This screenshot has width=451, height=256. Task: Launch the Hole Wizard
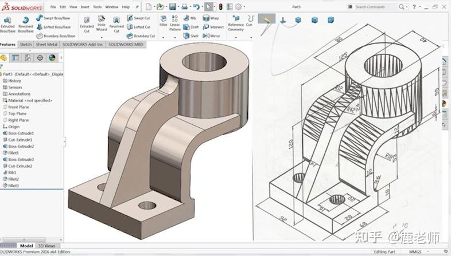(102, 22)
